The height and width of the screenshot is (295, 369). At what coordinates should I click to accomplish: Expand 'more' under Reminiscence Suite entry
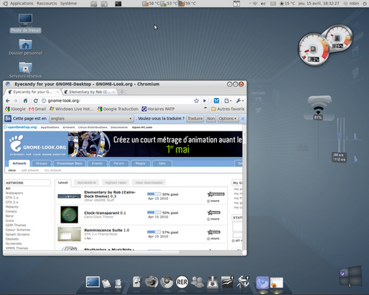point(213,239)
